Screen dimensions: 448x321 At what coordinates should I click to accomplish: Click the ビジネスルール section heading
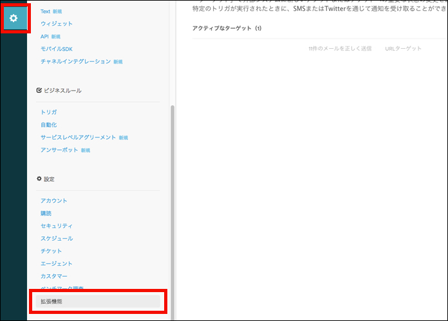62,91
